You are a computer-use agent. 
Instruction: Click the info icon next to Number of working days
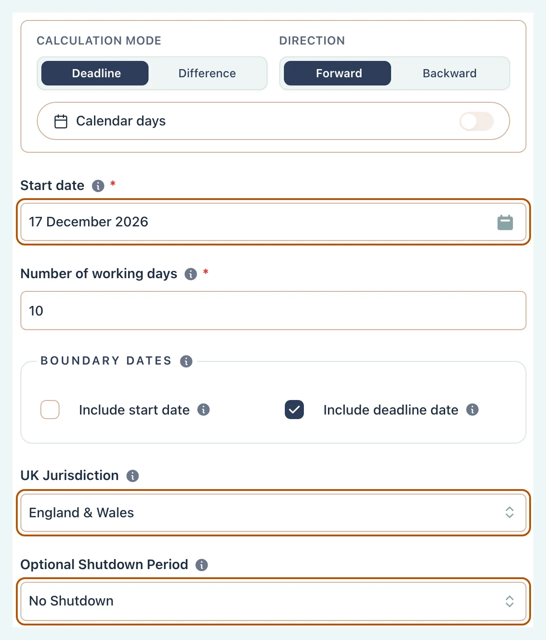(191, 274)
